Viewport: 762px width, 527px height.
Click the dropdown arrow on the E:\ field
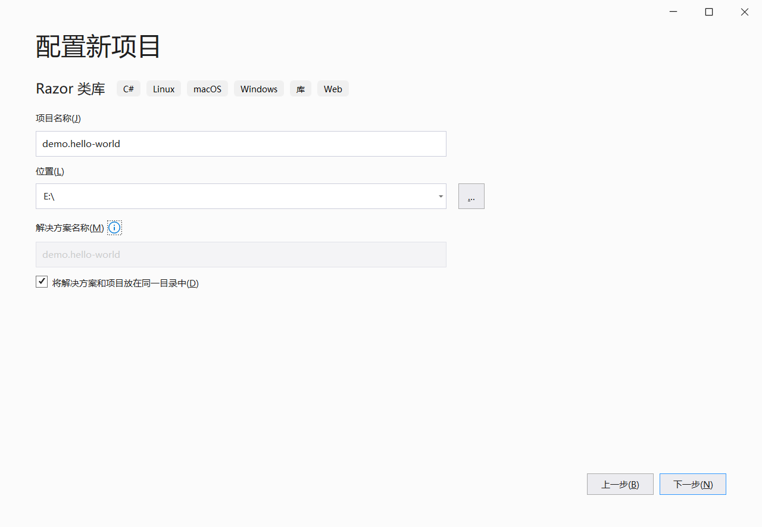pos(441,196)
